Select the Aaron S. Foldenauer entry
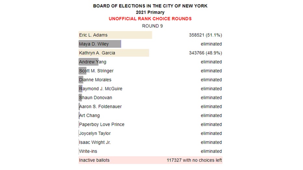Screen dimensions: 303x170 100,106
